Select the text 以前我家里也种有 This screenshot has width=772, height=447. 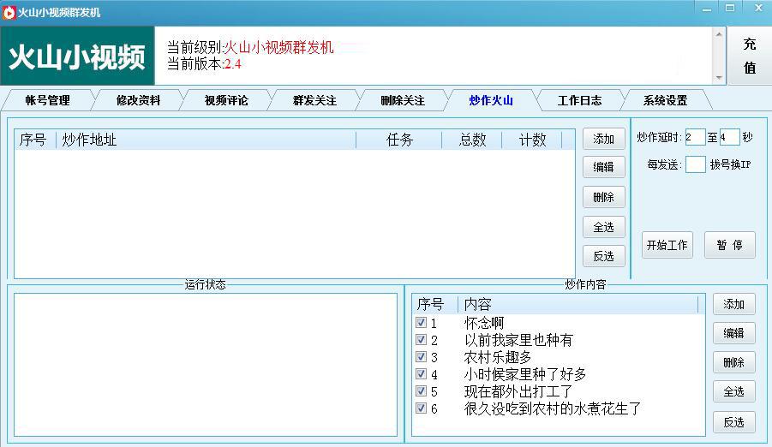[x=518, y=340]
